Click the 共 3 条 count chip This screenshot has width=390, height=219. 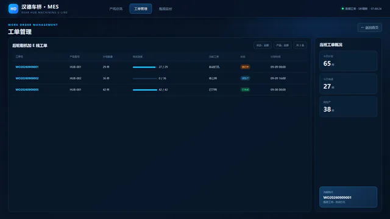[x=300, y=46]
